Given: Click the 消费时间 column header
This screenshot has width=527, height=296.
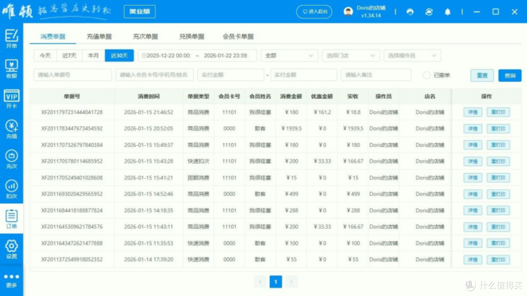Looking at the screenshot, I should (148, 96).
